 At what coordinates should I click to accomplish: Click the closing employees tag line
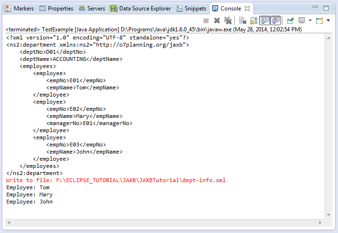(x=39, y=166)
